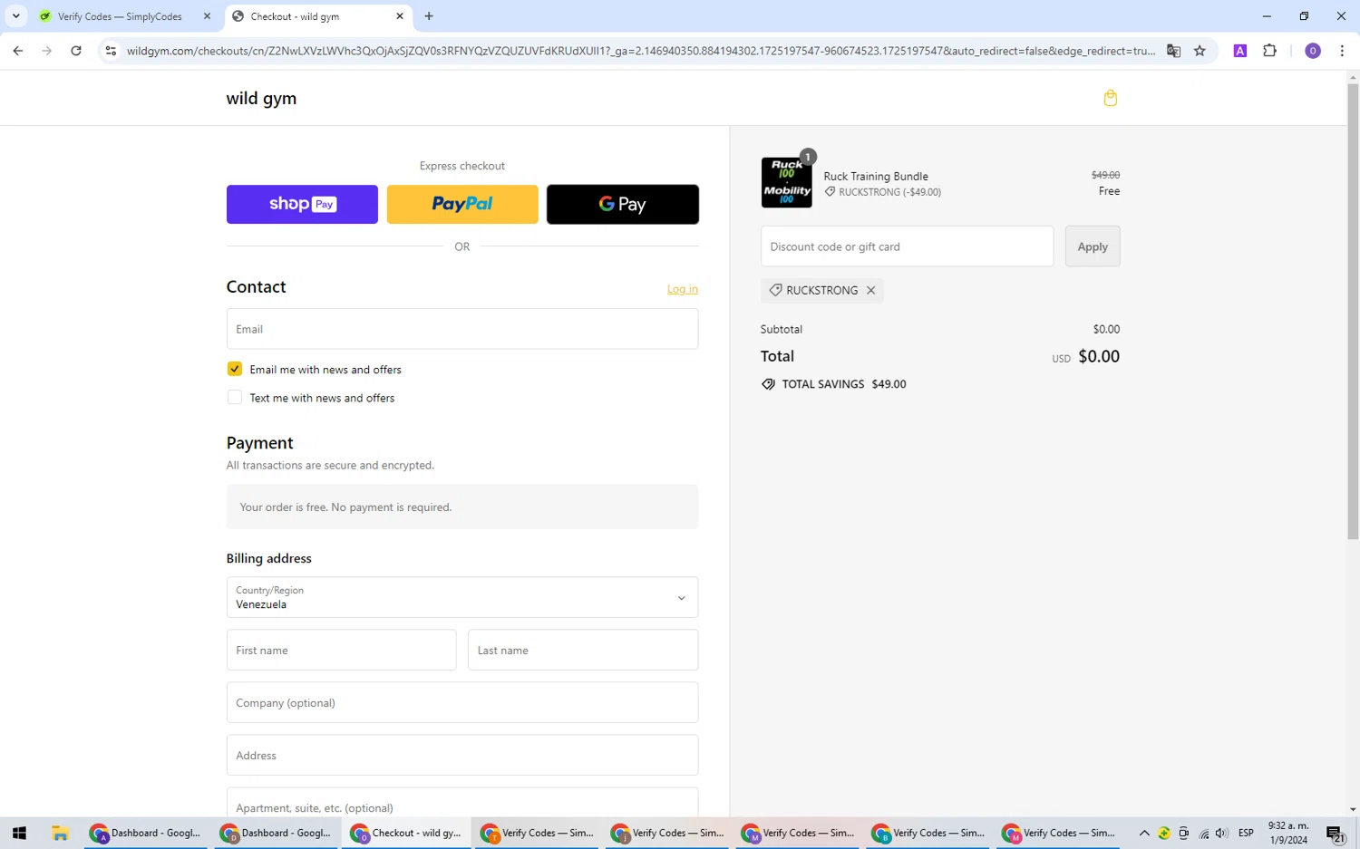Click the page vertical scrollbar

[x=1353, y=313]
